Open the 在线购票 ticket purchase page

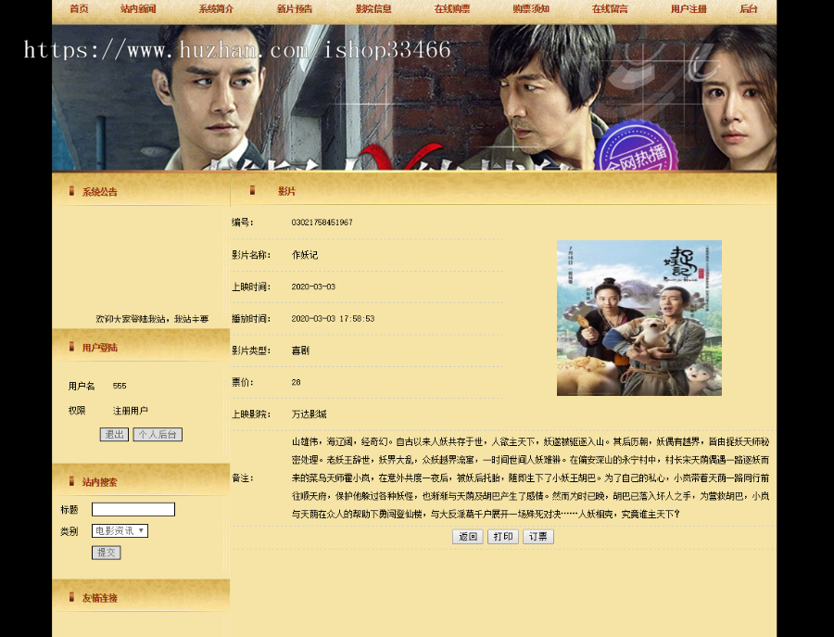tap(452, 9)
